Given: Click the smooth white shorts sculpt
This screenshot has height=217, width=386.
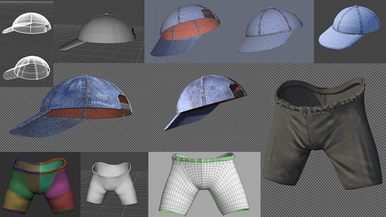Looking at the screenshot, I should click(x=112, y=183).
